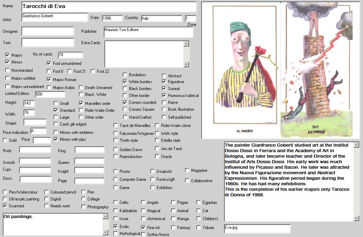Select the Publisher text field
Screen dimensions: 363x237
click(148, 32)
